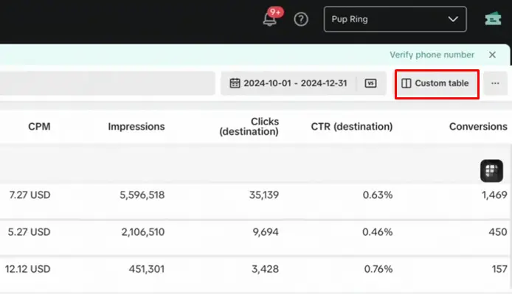Click the green profile avatar icon
Image resolution: width=512 pixels, height=294 pixels.
click(x=493, y=19)
